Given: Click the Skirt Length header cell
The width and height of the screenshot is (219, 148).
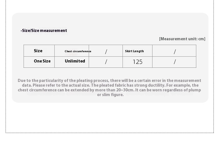Looking at the screenshot, I should click(137, 51).
